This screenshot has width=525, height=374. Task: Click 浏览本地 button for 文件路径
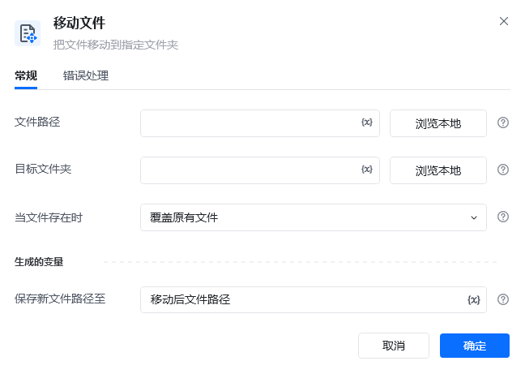pyautogui.click(x=438, y=123)
